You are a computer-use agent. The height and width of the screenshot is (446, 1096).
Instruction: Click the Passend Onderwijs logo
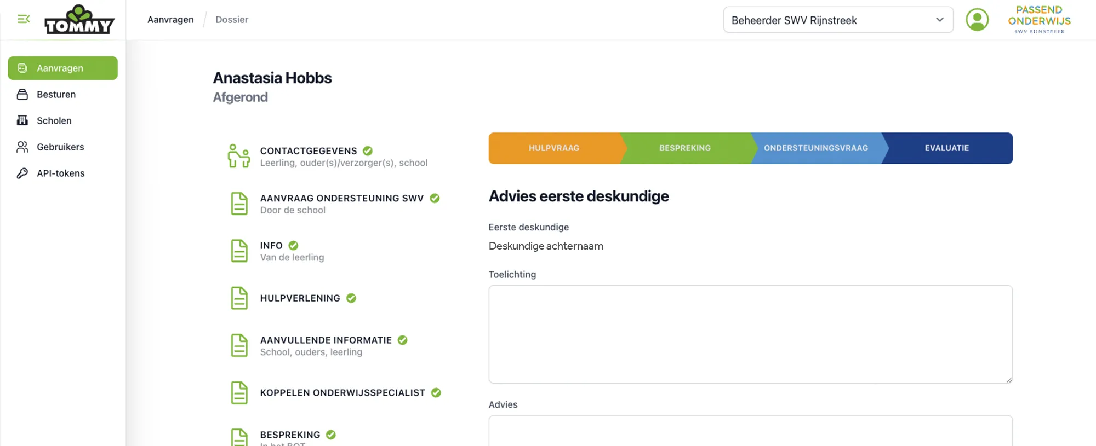(1039, 20)
